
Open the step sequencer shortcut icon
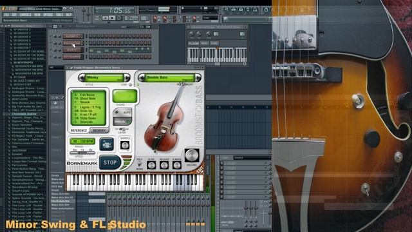(234, 10)
